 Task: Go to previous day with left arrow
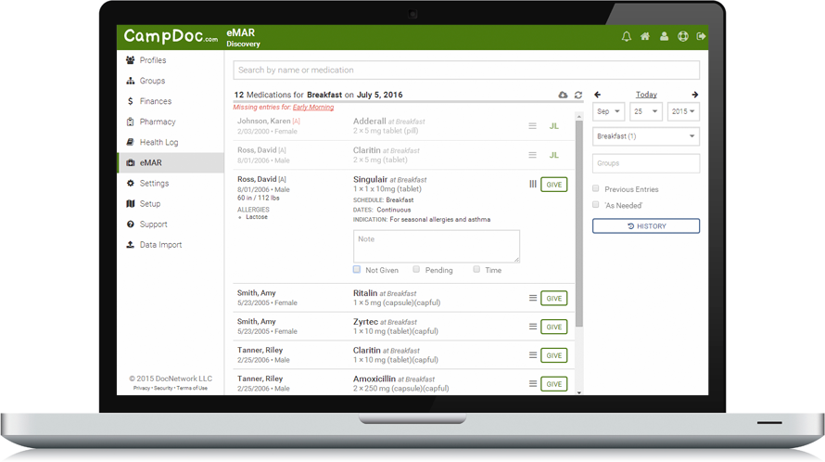[597, 95]
